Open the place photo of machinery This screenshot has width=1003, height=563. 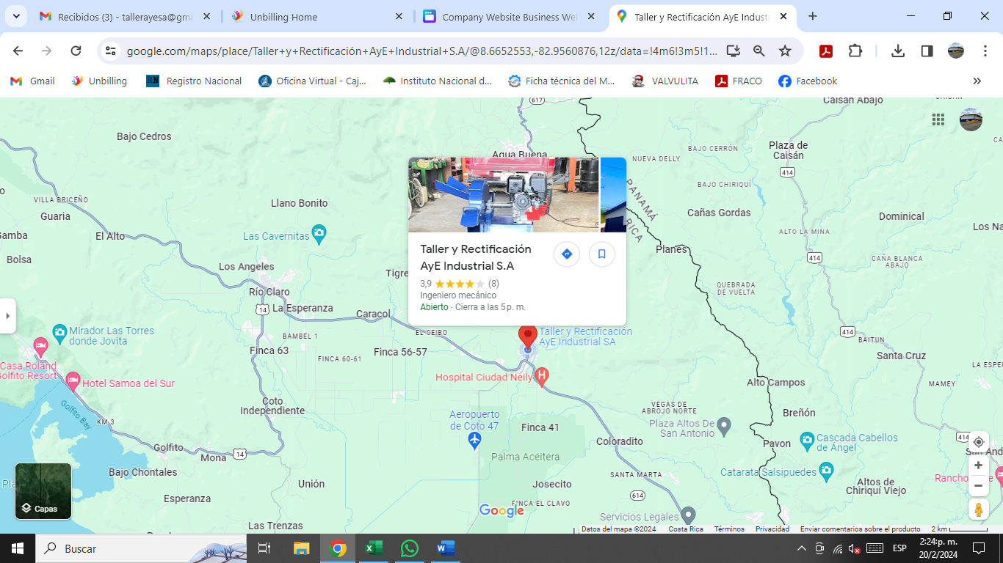pyautogui.click(x=504, y=194)
